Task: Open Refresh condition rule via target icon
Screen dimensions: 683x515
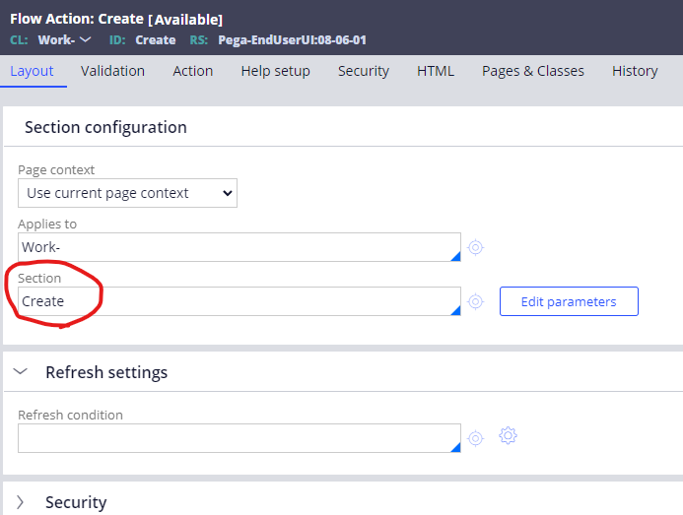Action: 475,437
